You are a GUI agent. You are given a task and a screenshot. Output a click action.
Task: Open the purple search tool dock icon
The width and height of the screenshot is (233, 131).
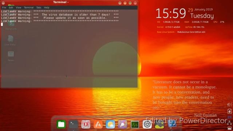(x=123, y=124)
